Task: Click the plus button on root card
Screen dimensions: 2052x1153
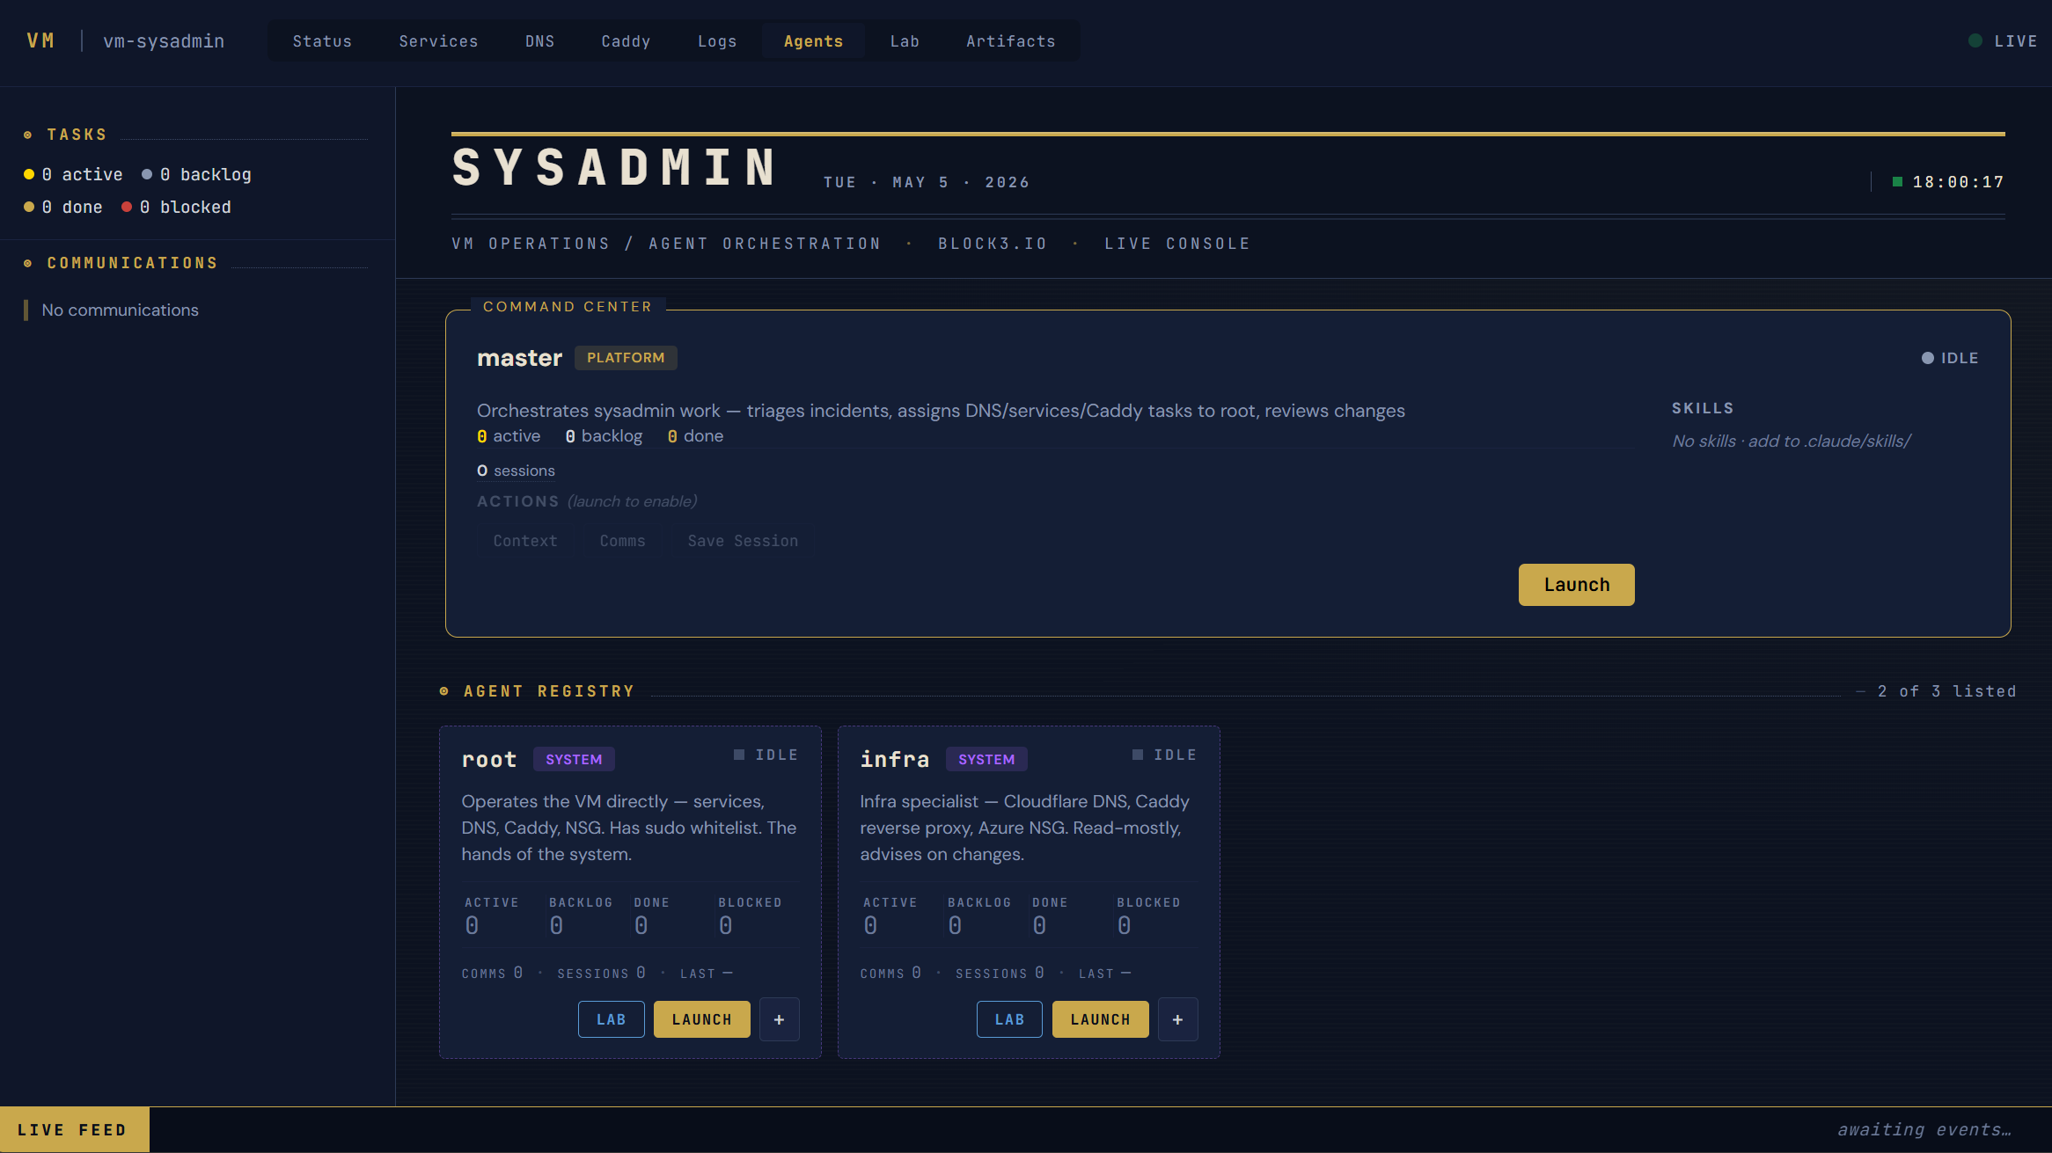Action: [779, 1019]
